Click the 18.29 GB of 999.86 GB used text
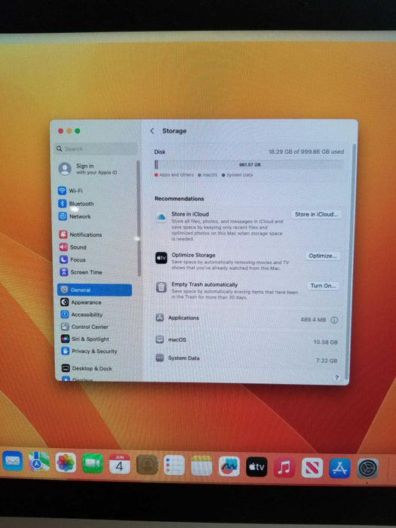 click(306, 152)
